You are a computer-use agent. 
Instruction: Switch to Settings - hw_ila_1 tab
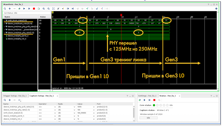coord(147,96)
